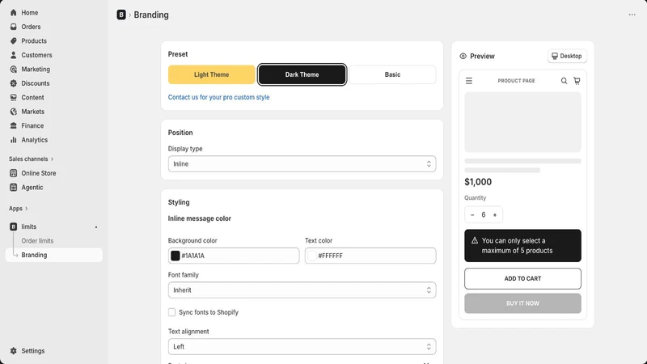Image resolution: width=647 pixels, height=364 pixels.
Task: Click Contact us for your pro custom style
Action: click(x=218, y=97)
